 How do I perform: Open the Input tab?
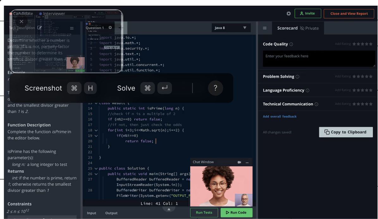coord(92,213)
